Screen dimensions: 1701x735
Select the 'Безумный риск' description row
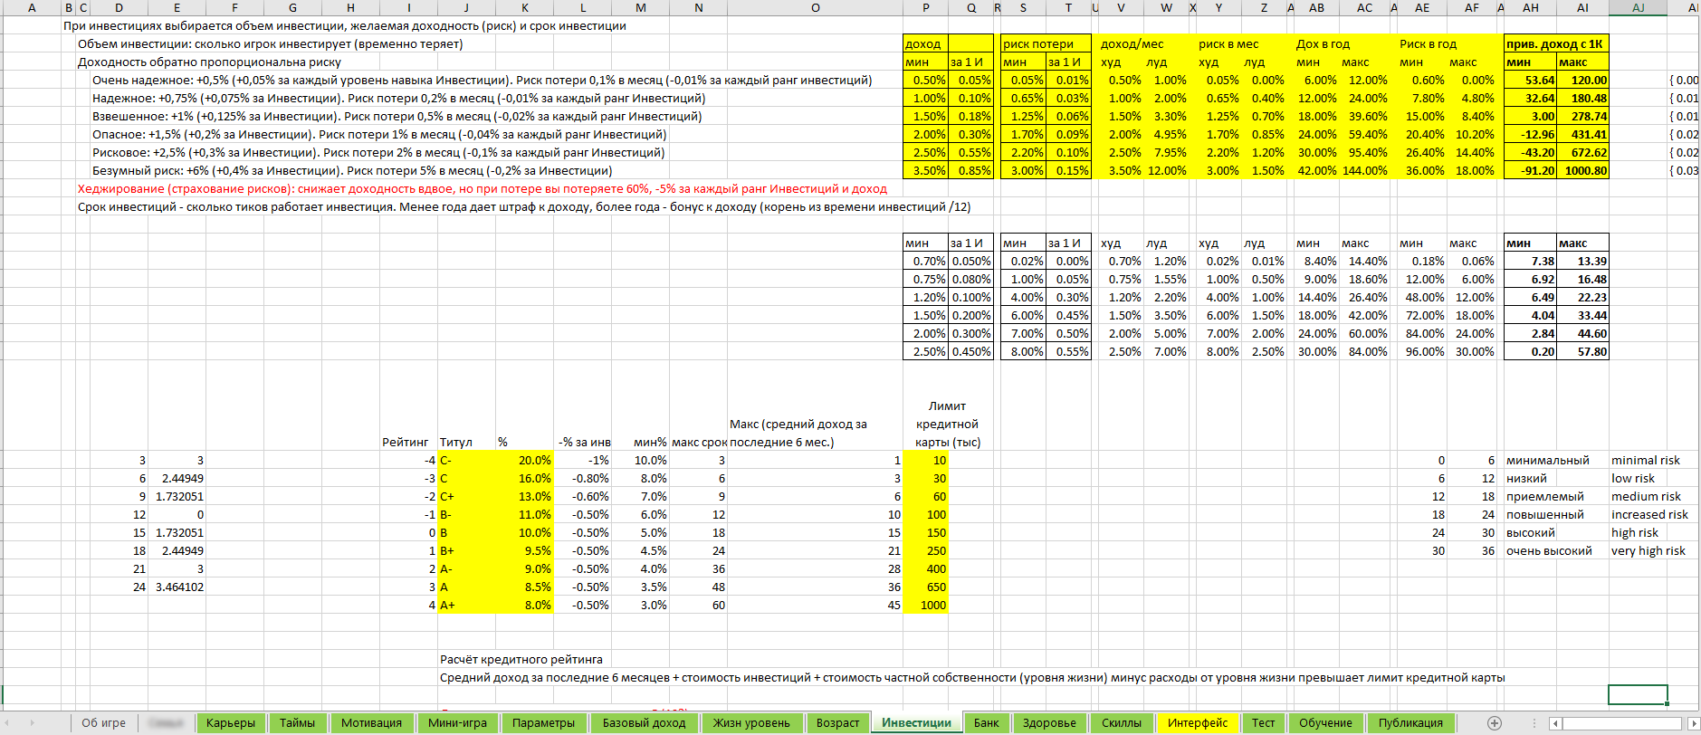pos(352,170)
